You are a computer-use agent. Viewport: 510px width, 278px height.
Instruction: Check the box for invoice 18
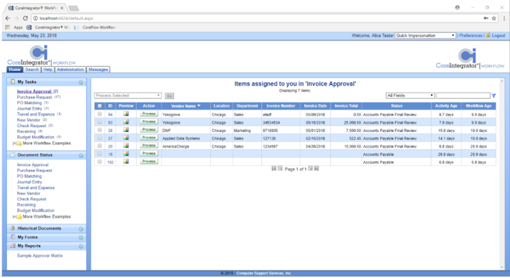[99, 154]
